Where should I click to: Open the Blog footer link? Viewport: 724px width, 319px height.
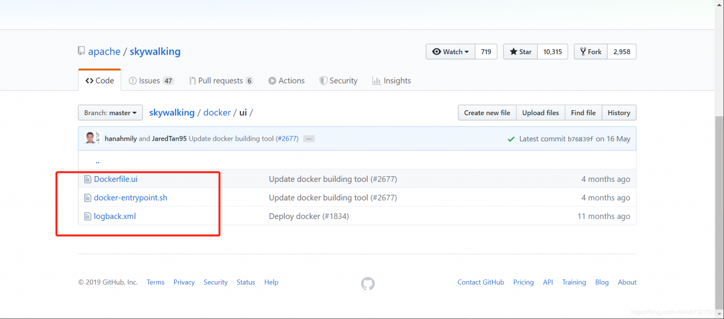coord(602,282)
